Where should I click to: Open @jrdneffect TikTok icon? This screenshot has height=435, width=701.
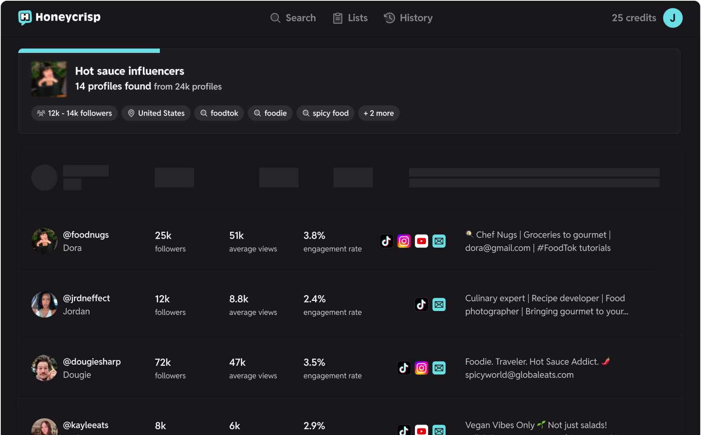point(421,304)
